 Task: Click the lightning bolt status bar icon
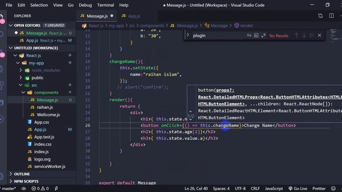coord(56,188)
